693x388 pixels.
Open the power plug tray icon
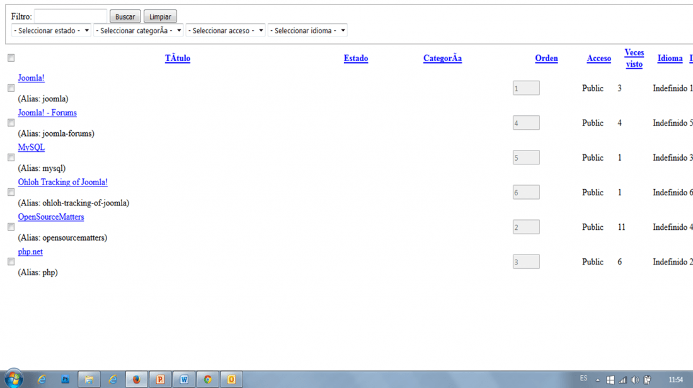[648, 380]
